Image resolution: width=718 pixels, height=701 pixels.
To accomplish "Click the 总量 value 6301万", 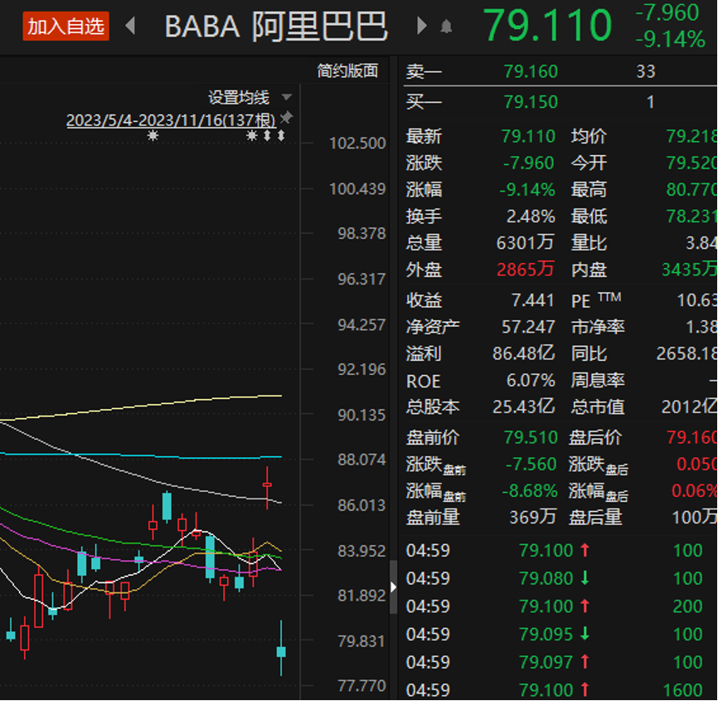I will [x=525, y=243].
